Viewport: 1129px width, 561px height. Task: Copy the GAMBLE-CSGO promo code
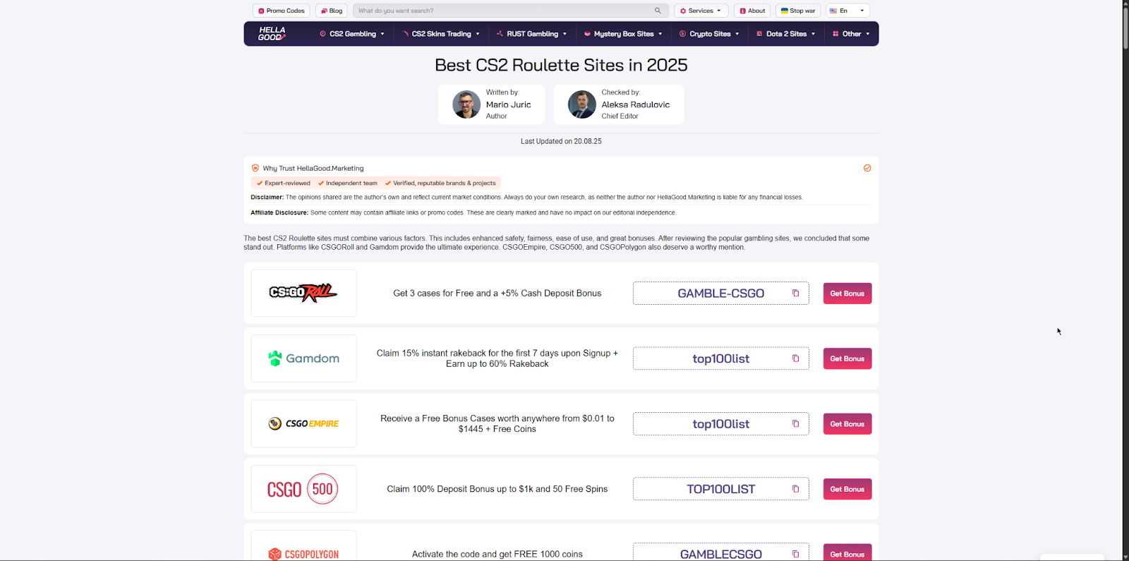pyautogui.click(x=795, y=293)
